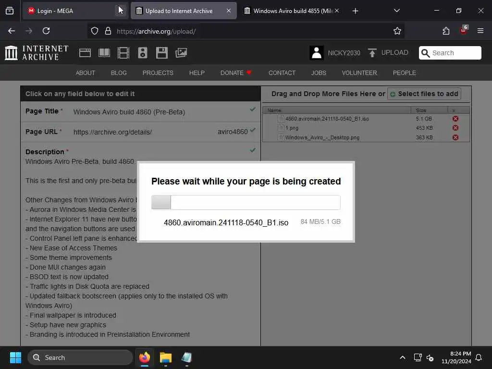Click network status tray icon
Screen dimensions: 492x369
pyautogui.click(x=418, y=357)
